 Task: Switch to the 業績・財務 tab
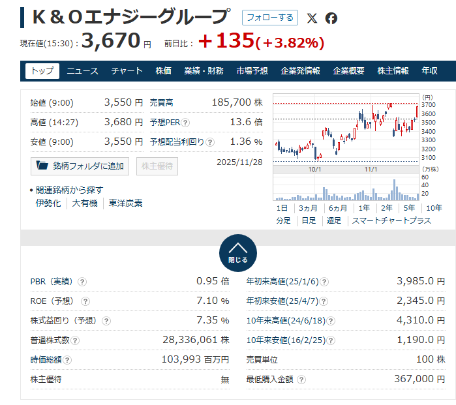204,70
